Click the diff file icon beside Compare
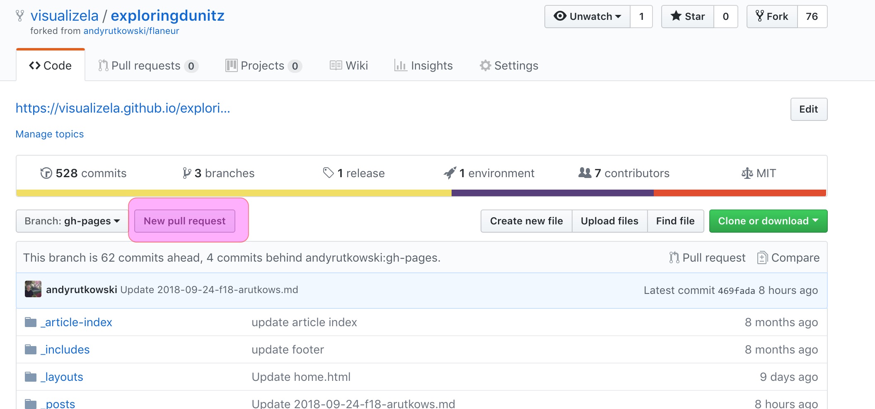875x409 pixels. [x=763, y=257]
